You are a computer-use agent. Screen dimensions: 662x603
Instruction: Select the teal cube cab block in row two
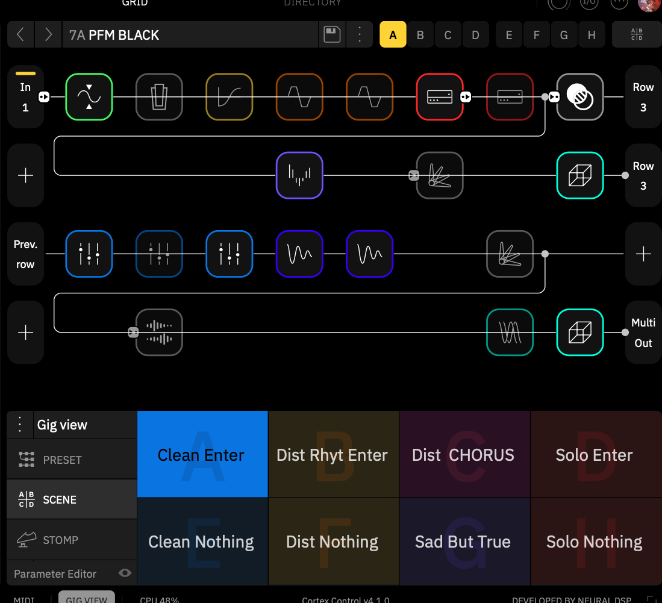tap(579, 175)
